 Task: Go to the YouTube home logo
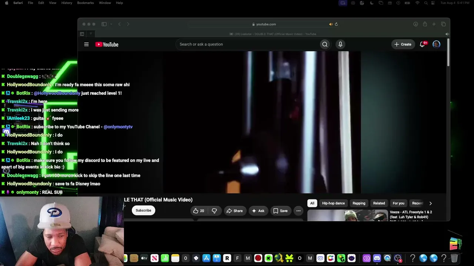(107, 44)
